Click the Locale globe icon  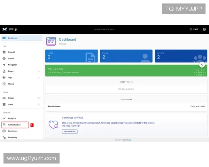[4, 58]
